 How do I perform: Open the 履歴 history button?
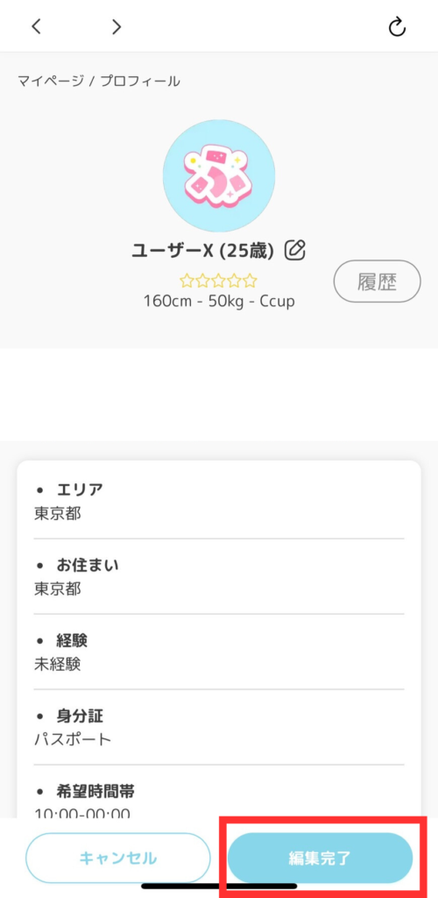[x=378, y=282]
